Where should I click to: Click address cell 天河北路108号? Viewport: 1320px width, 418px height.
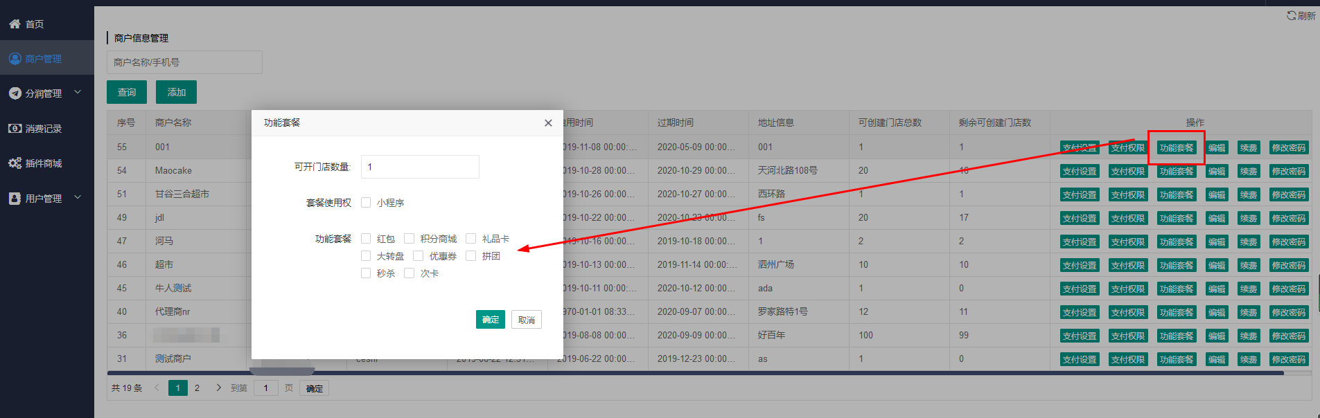[788, 170]
